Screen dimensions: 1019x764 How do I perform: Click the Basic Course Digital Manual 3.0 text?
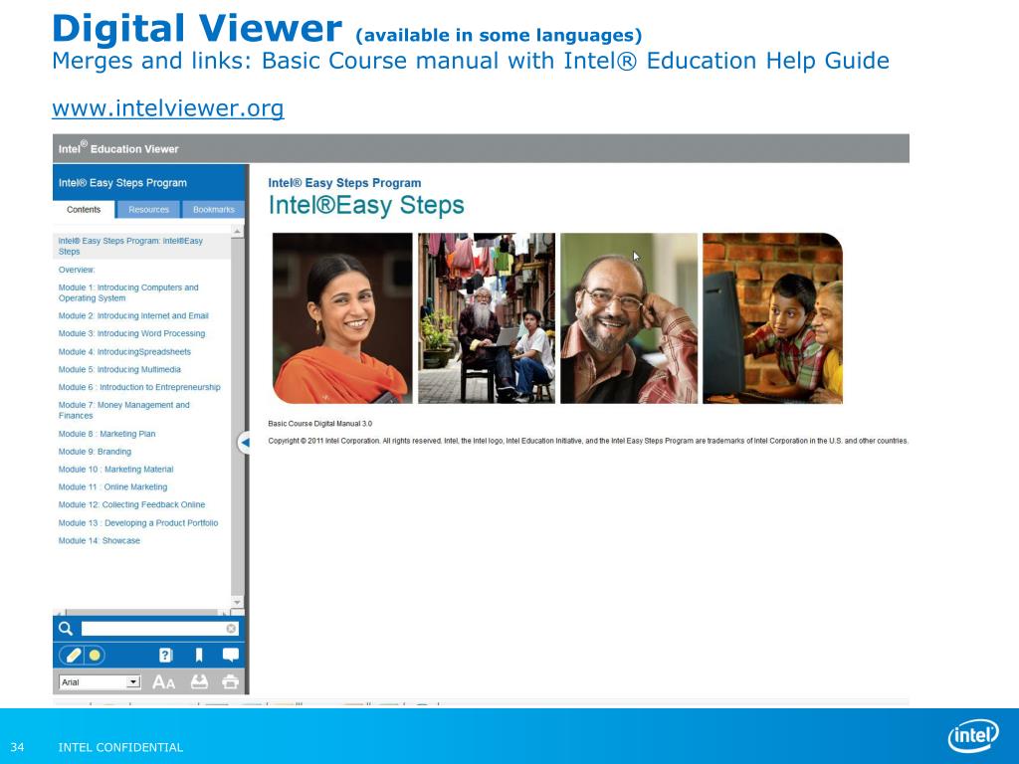319,424
